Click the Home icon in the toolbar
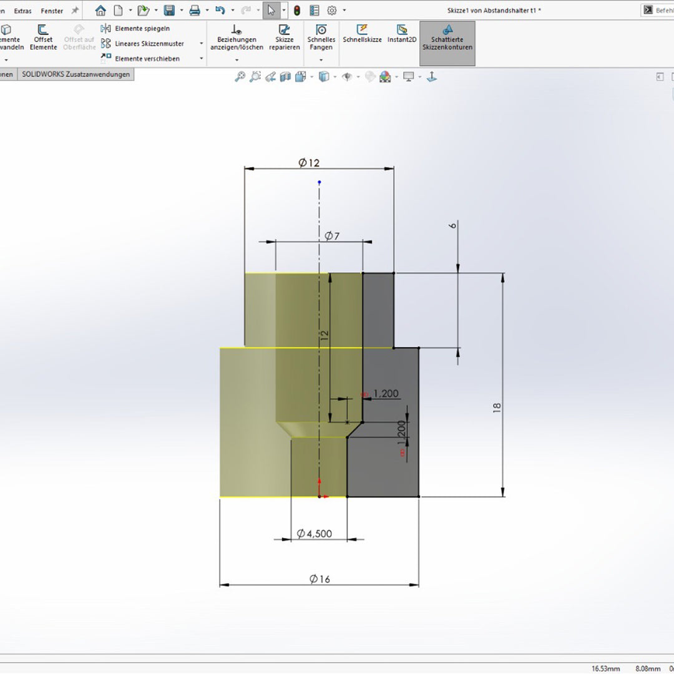 pos(100,11)
